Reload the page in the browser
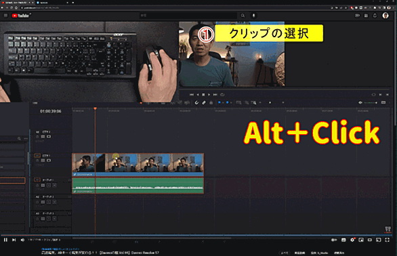The height and width of the screenshot is (256, 397). (x=12, y=7)
